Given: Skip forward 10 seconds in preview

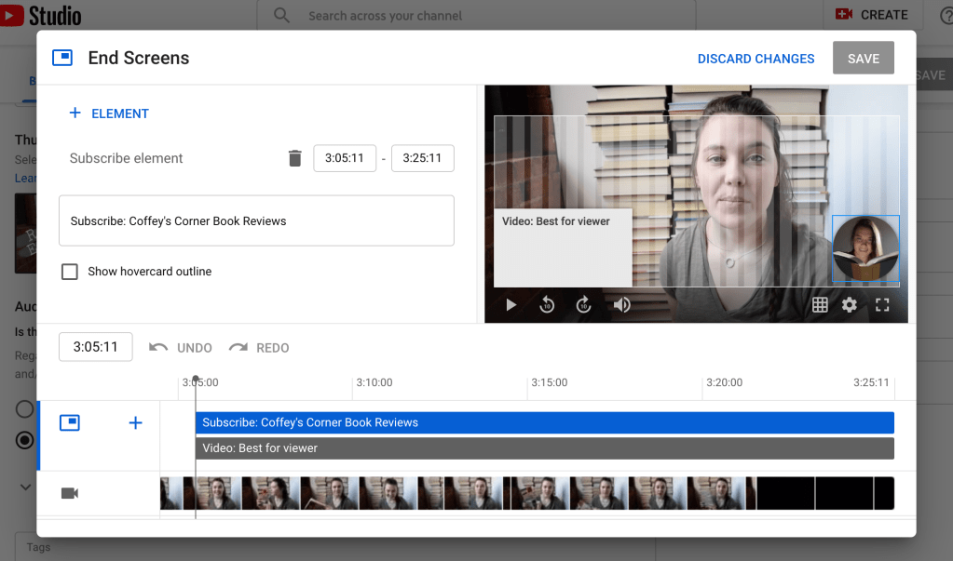Looking at the screenshot, I should click(584, 304).
